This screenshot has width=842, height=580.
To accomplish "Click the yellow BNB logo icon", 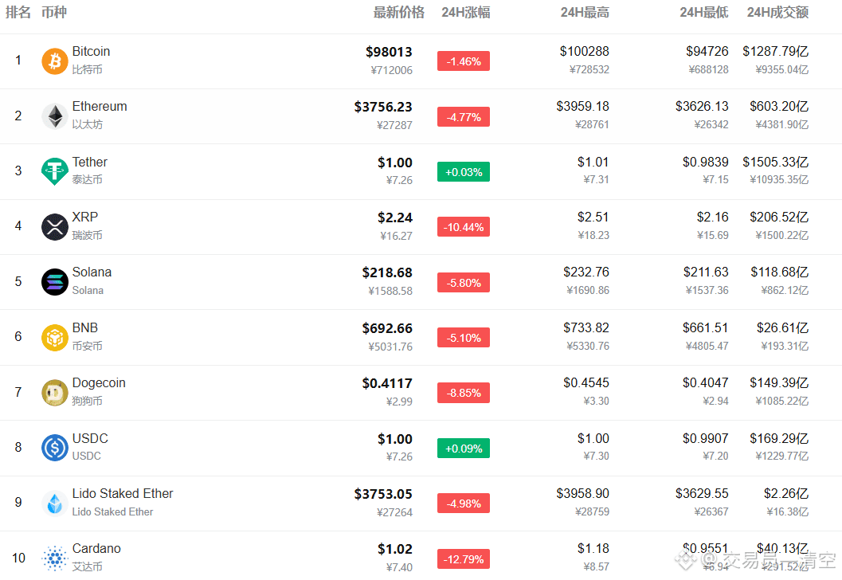I will 55,337.
